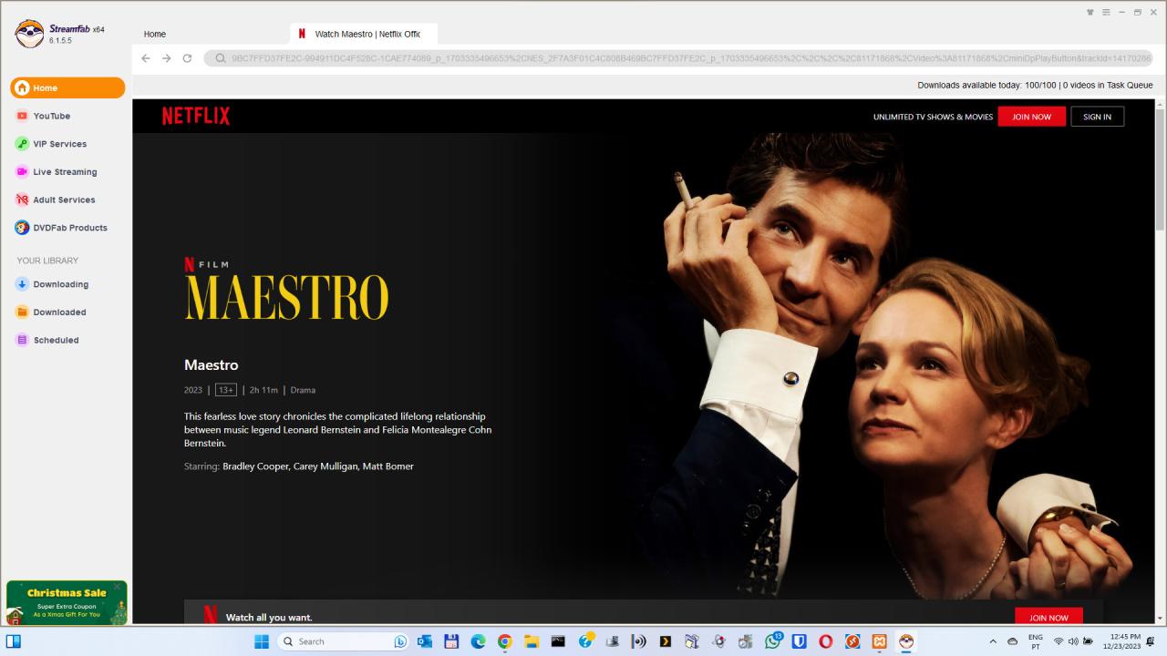Viewport: 1167px width, 656px height.
Task: Click the VIP Services green key icon
Action: coord(22,144)
